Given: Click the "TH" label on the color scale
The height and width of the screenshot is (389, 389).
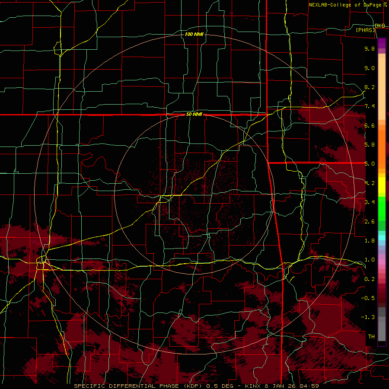Looking at the screenshot, I should click(371, 337).
